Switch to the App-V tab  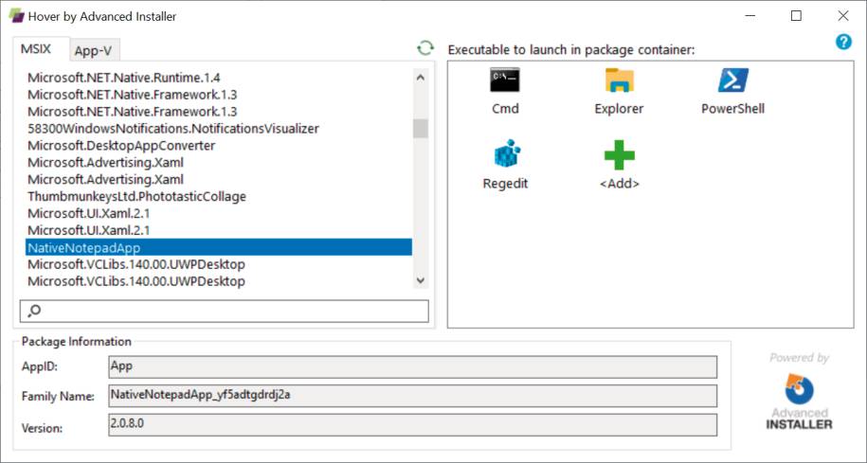tap(93, 51)
